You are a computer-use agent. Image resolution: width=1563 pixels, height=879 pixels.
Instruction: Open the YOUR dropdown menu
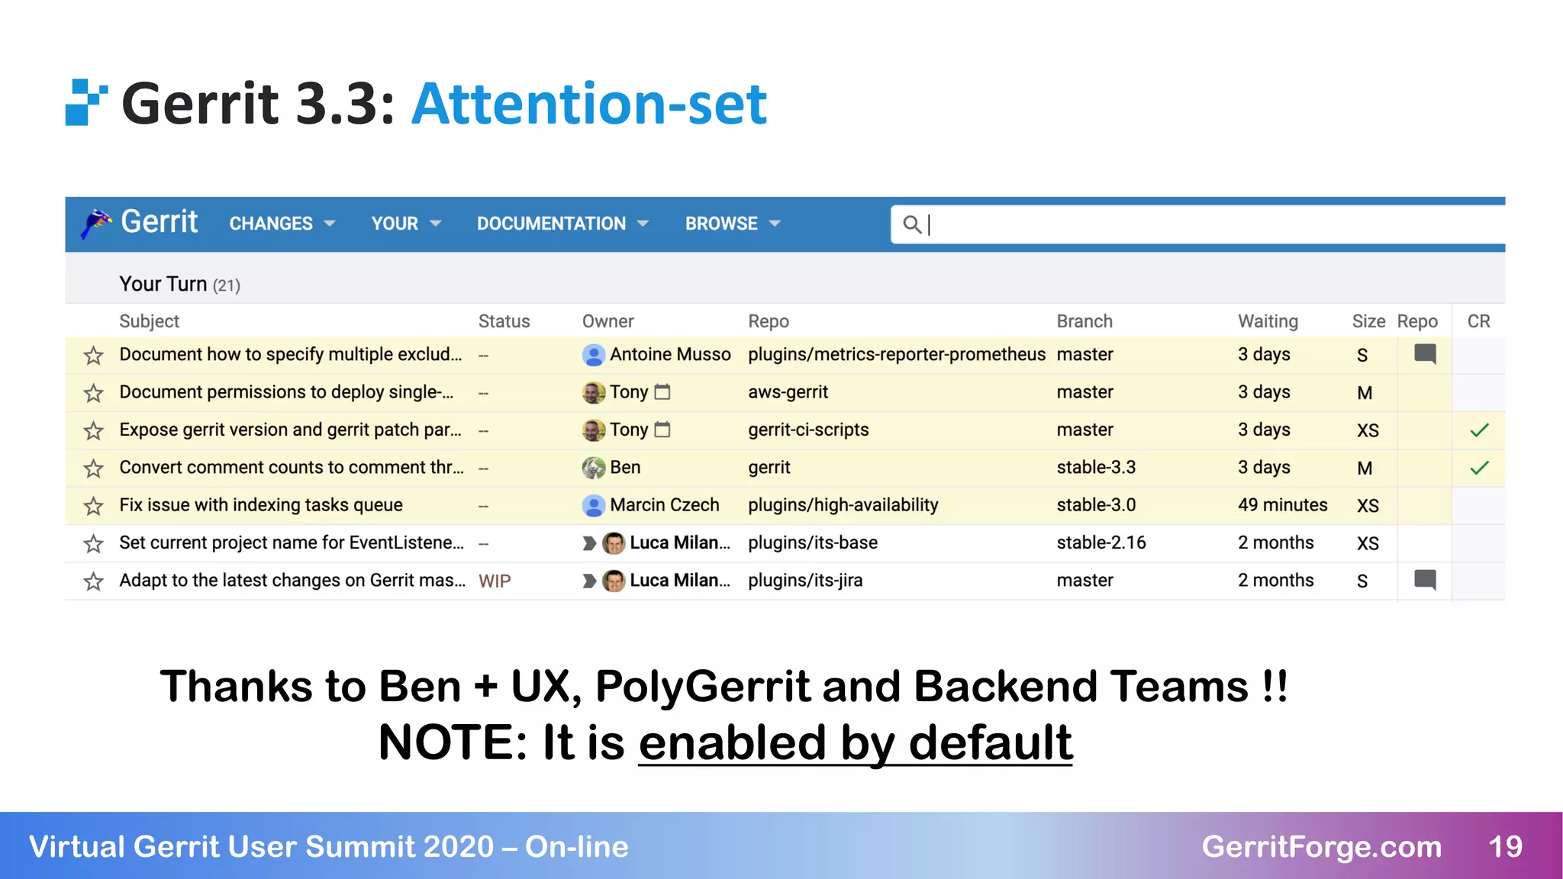pos(406,224)
